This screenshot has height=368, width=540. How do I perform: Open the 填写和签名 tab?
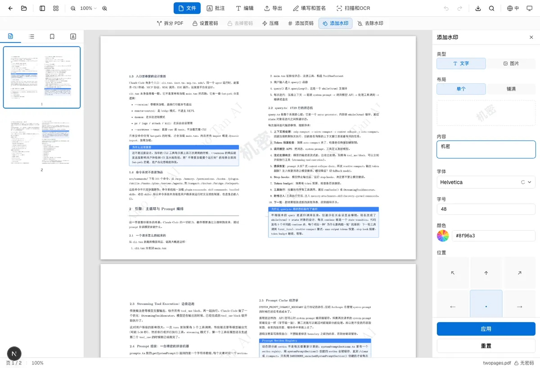(309, 8)
